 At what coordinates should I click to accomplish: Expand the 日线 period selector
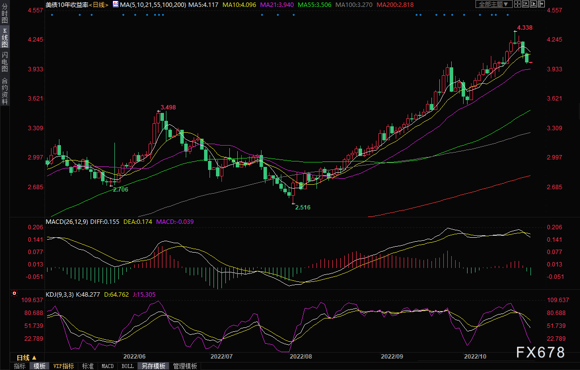coord(27,357)
